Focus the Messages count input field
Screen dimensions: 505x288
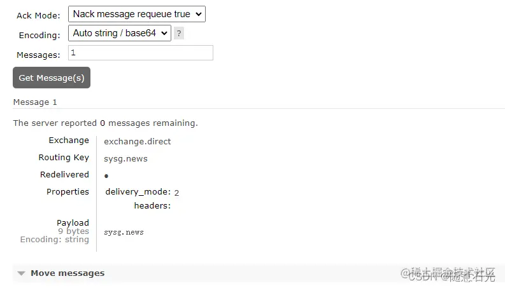pos(141,53)
